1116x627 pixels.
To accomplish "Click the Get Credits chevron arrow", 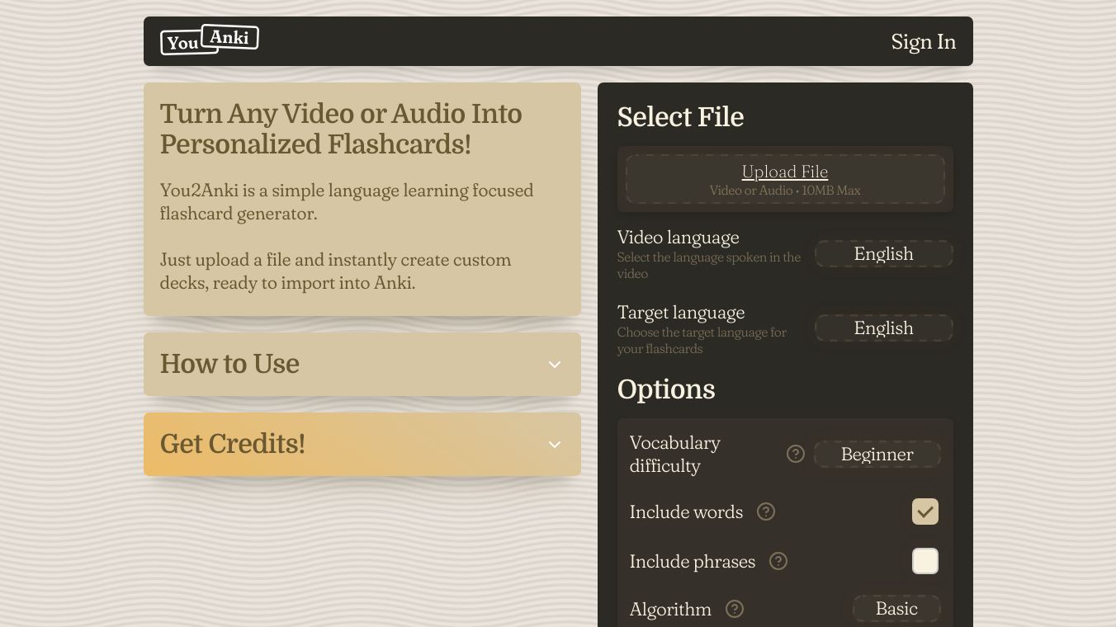I will [555, 445].
